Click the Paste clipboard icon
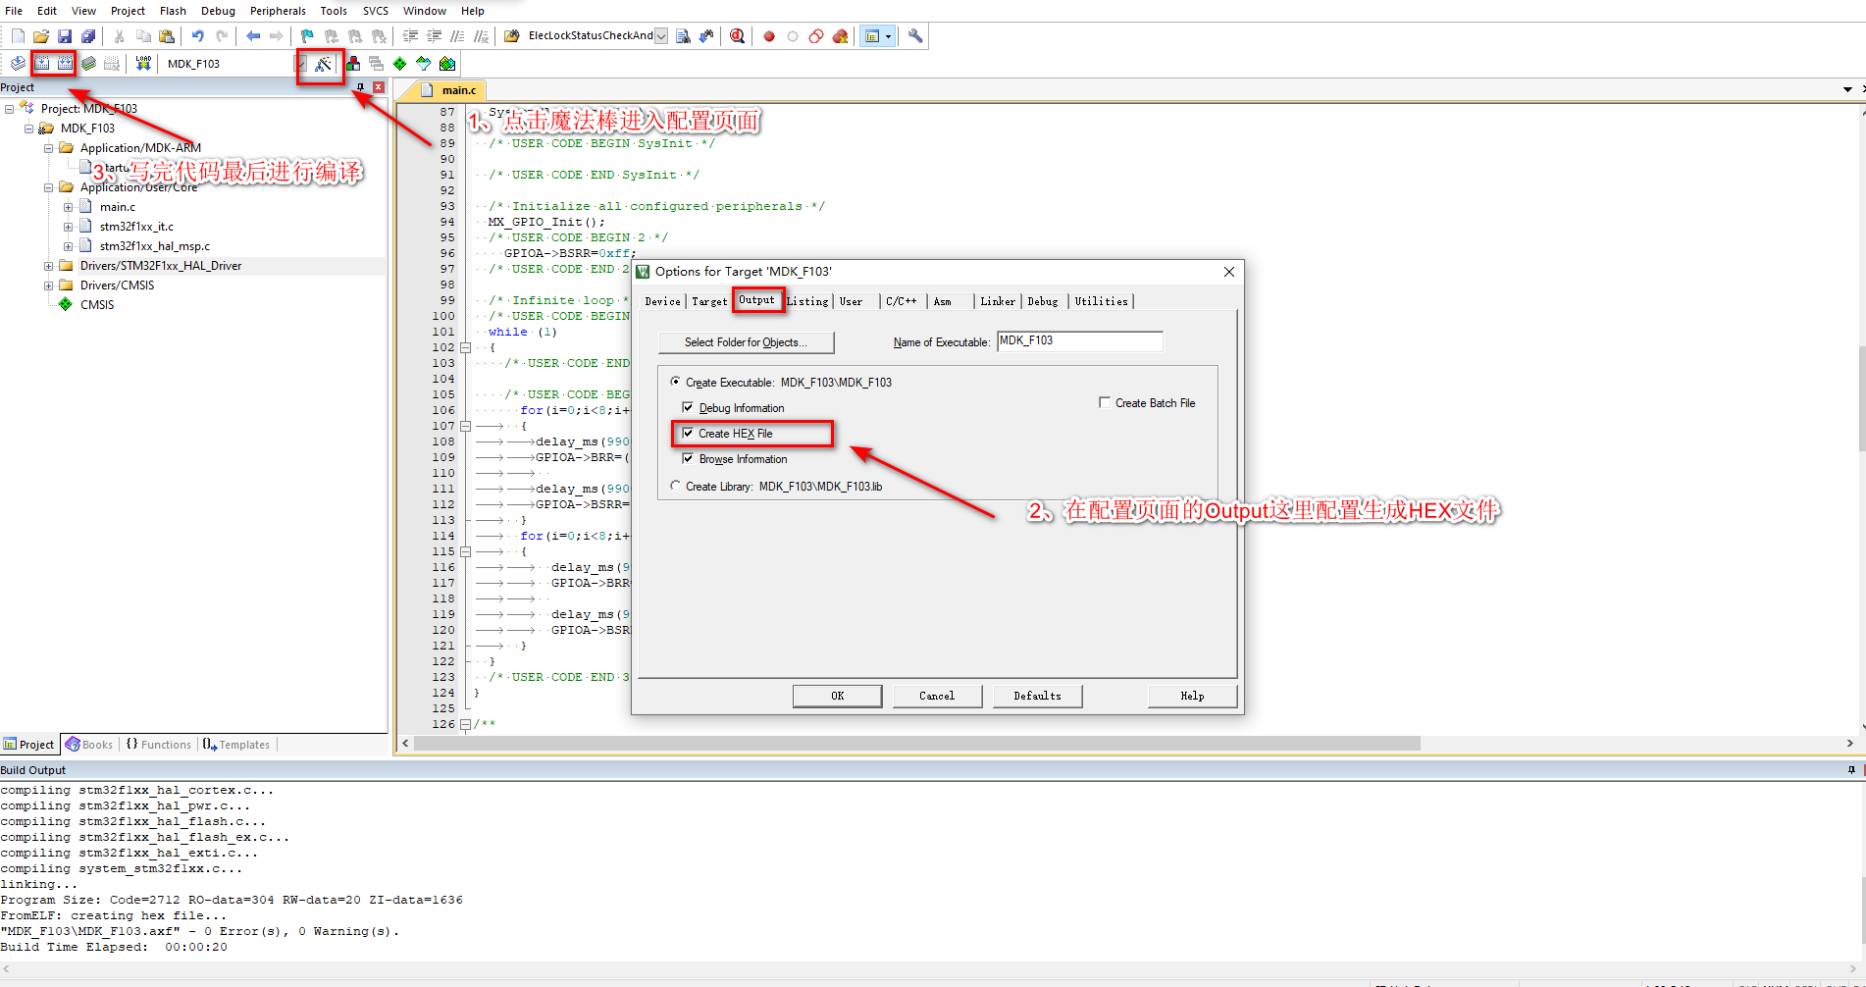Image resolution: width=1866 pixels, height=987 pixels. pyautogui.click(x=167, y=36)
